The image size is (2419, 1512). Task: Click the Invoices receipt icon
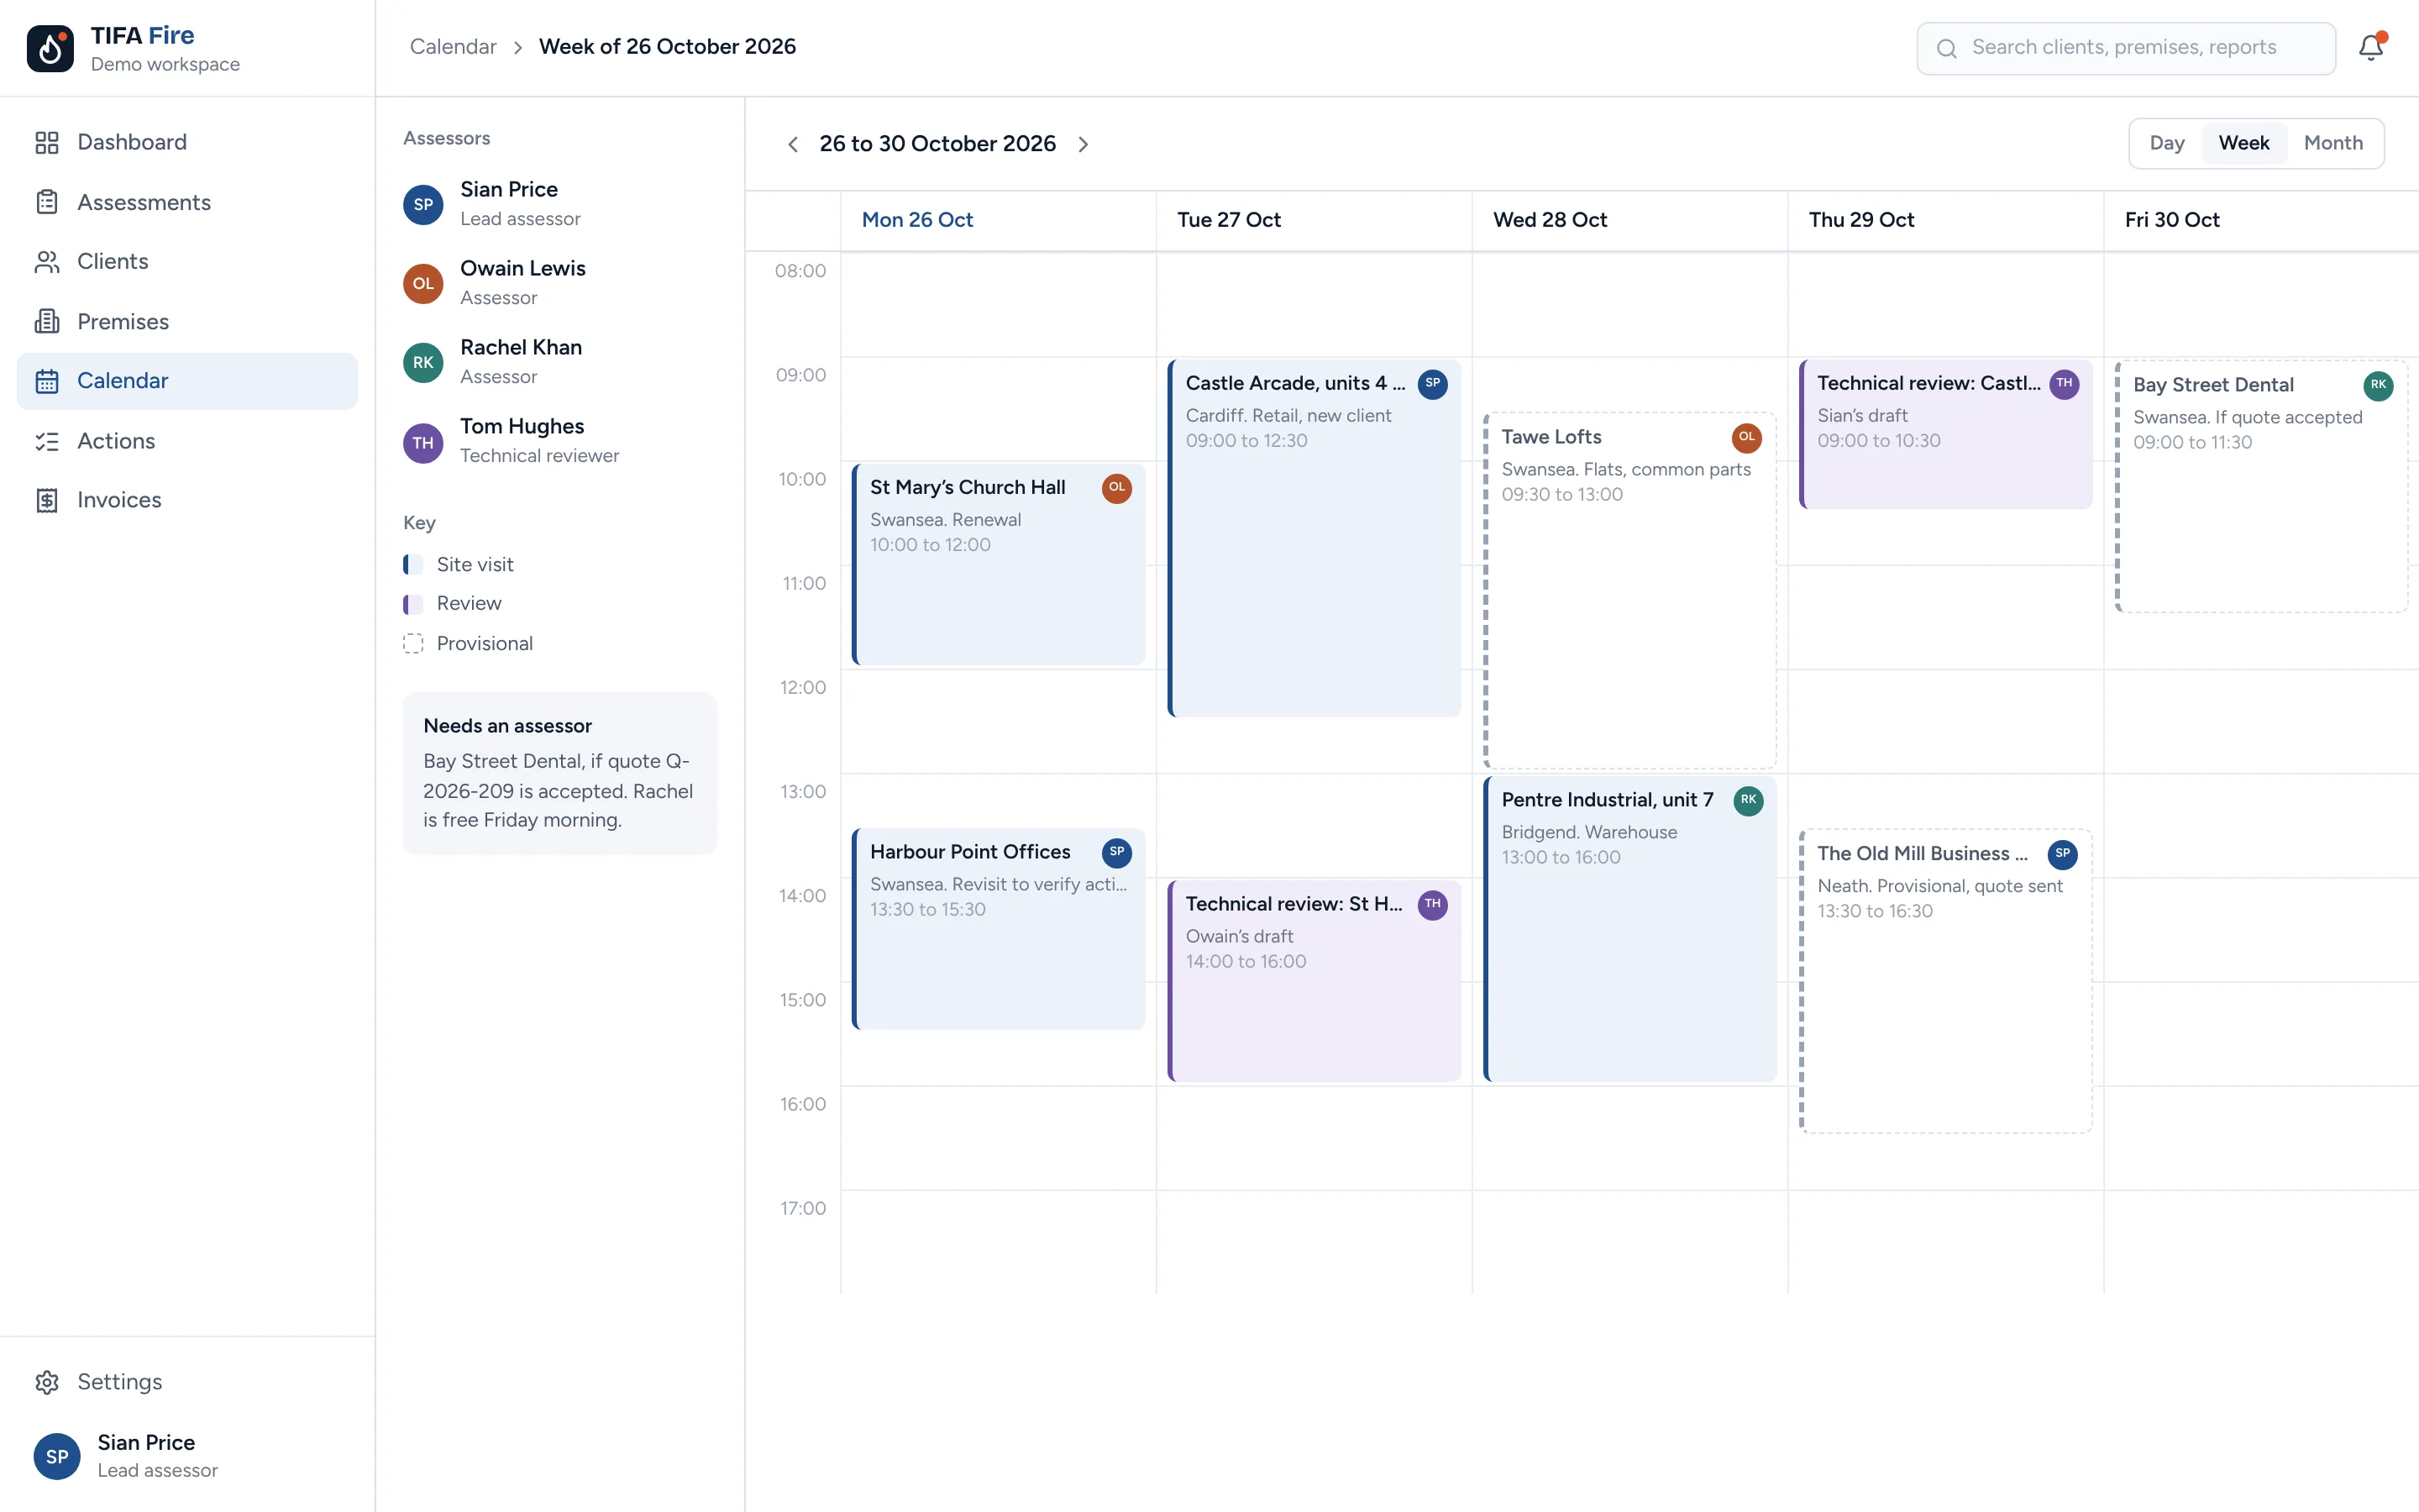point(47,500)
